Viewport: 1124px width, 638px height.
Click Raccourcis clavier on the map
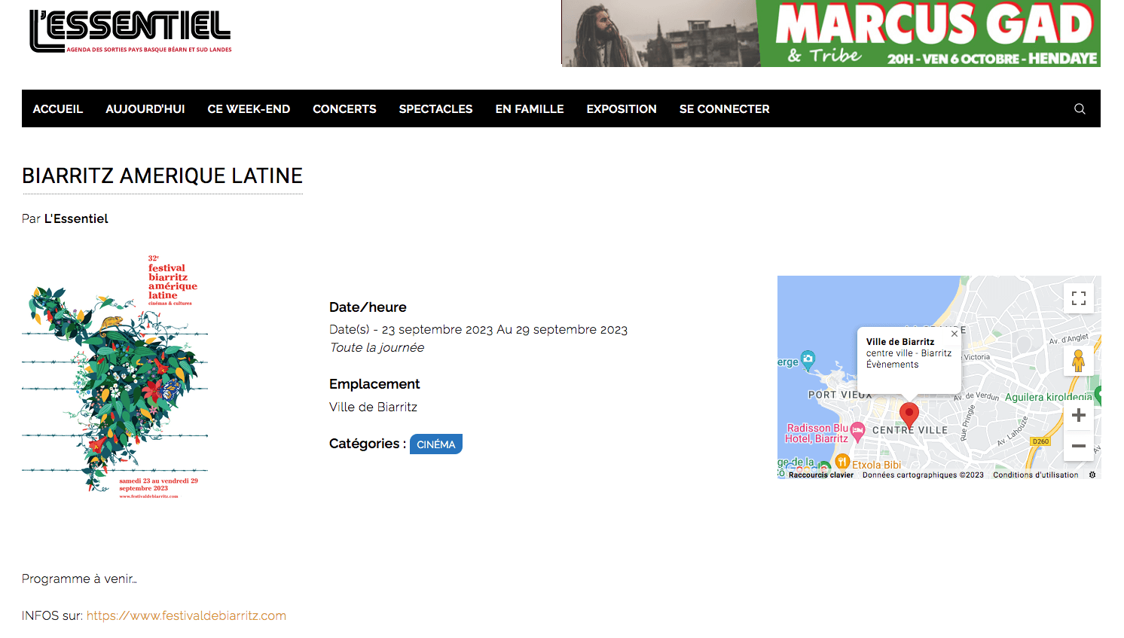click(821, 475)
